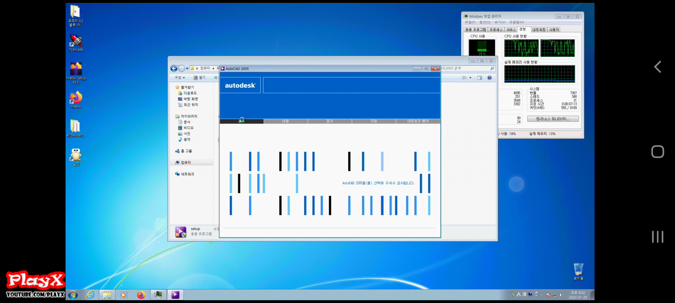Open the view options dropdown arrow
The width and height of the screenshot is (675, 303).
click(x=470, y=78)
